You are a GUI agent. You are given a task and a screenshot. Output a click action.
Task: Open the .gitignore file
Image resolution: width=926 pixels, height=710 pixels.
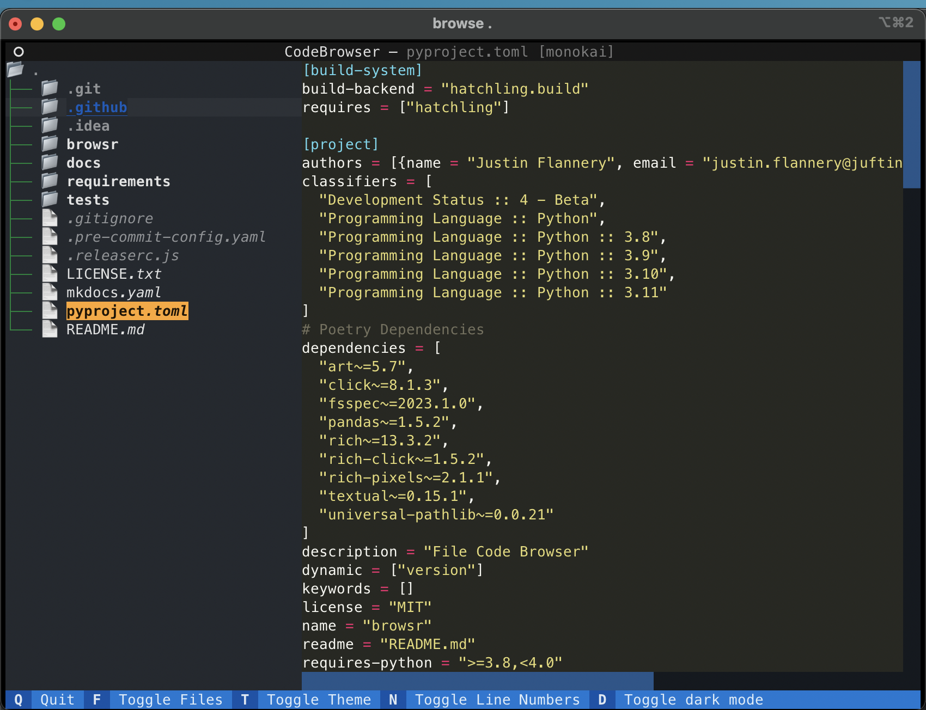(x=110, y=218)
